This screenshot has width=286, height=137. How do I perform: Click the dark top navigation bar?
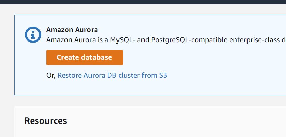[x=143, y=2]
